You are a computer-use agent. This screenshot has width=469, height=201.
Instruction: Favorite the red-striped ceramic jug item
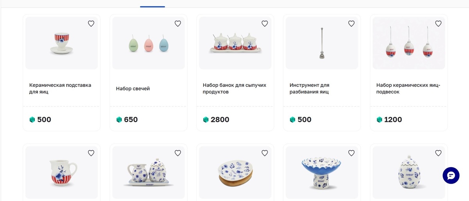click(x=91, y=153)
